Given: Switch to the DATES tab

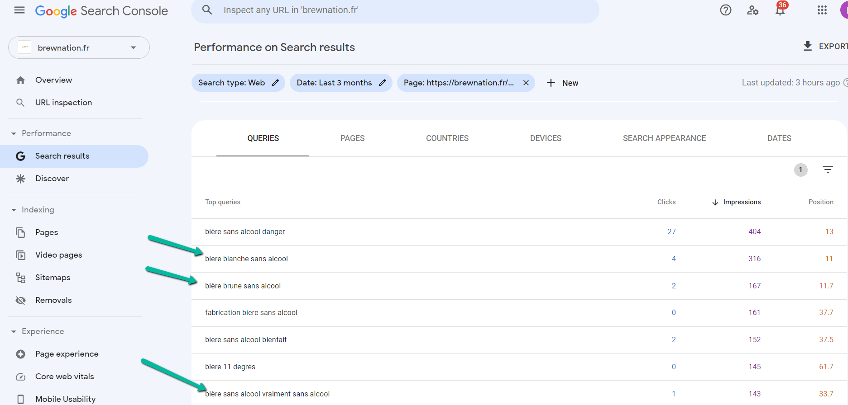Looking at the screenshot, I should click(779, 138).
